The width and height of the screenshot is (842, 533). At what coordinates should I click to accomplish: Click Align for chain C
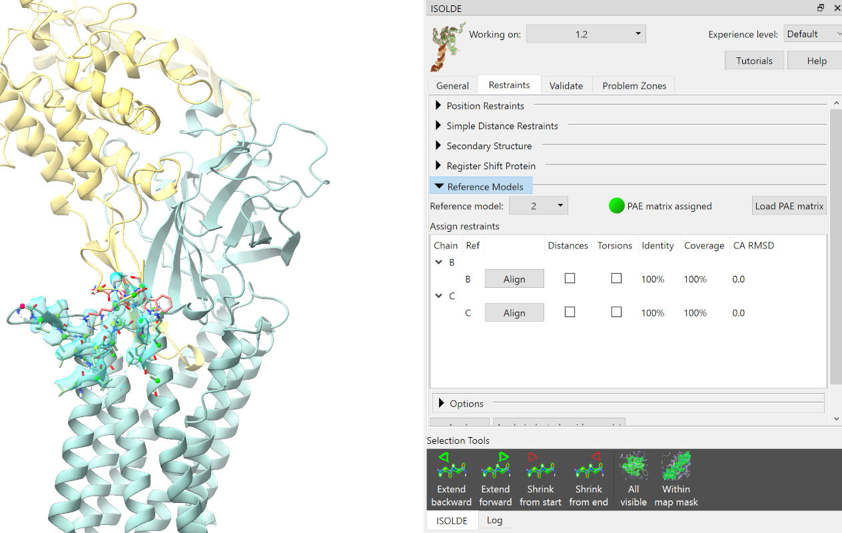click(x=514, y=312)
